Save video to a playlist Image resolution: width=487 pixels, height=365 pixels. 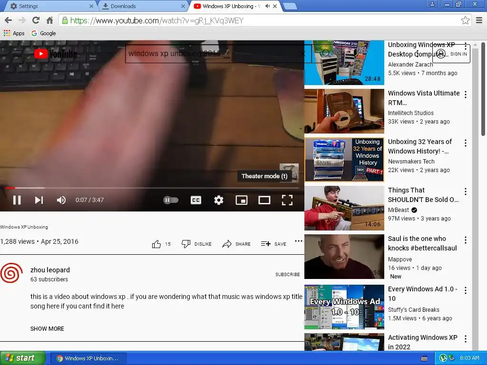(273, 244)
